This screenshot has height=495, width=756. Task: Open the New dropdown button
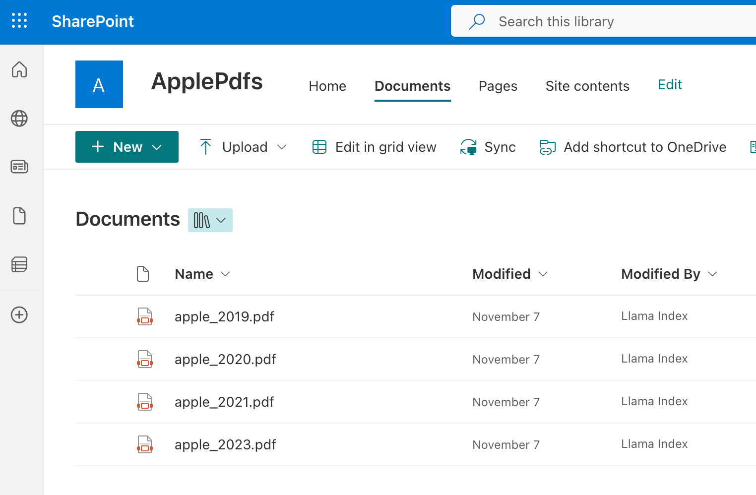tap(127, 147)
